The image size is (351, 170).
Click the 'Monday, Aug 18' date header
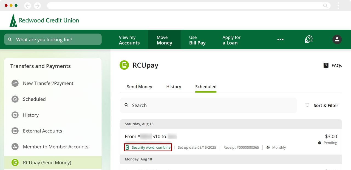point(138,159)
